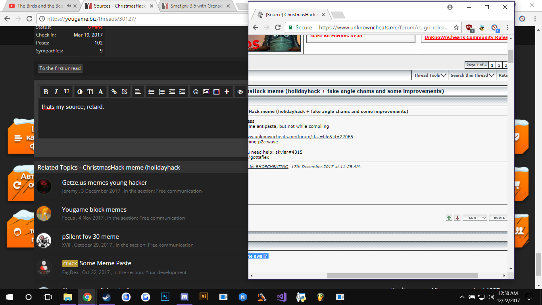This screenshot has width=542, height=305.
Task: Open the Yougame block memes topic
Action: click(94, 210)
